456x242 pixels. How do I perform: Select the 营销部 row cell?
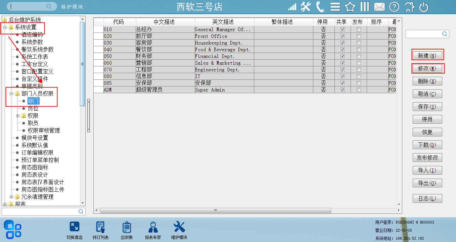pos(165,63)
